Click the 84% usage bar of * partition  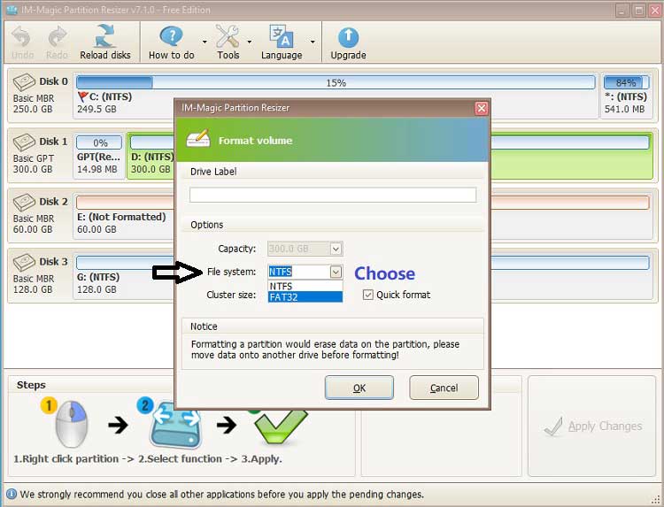(x=626, y=82)
